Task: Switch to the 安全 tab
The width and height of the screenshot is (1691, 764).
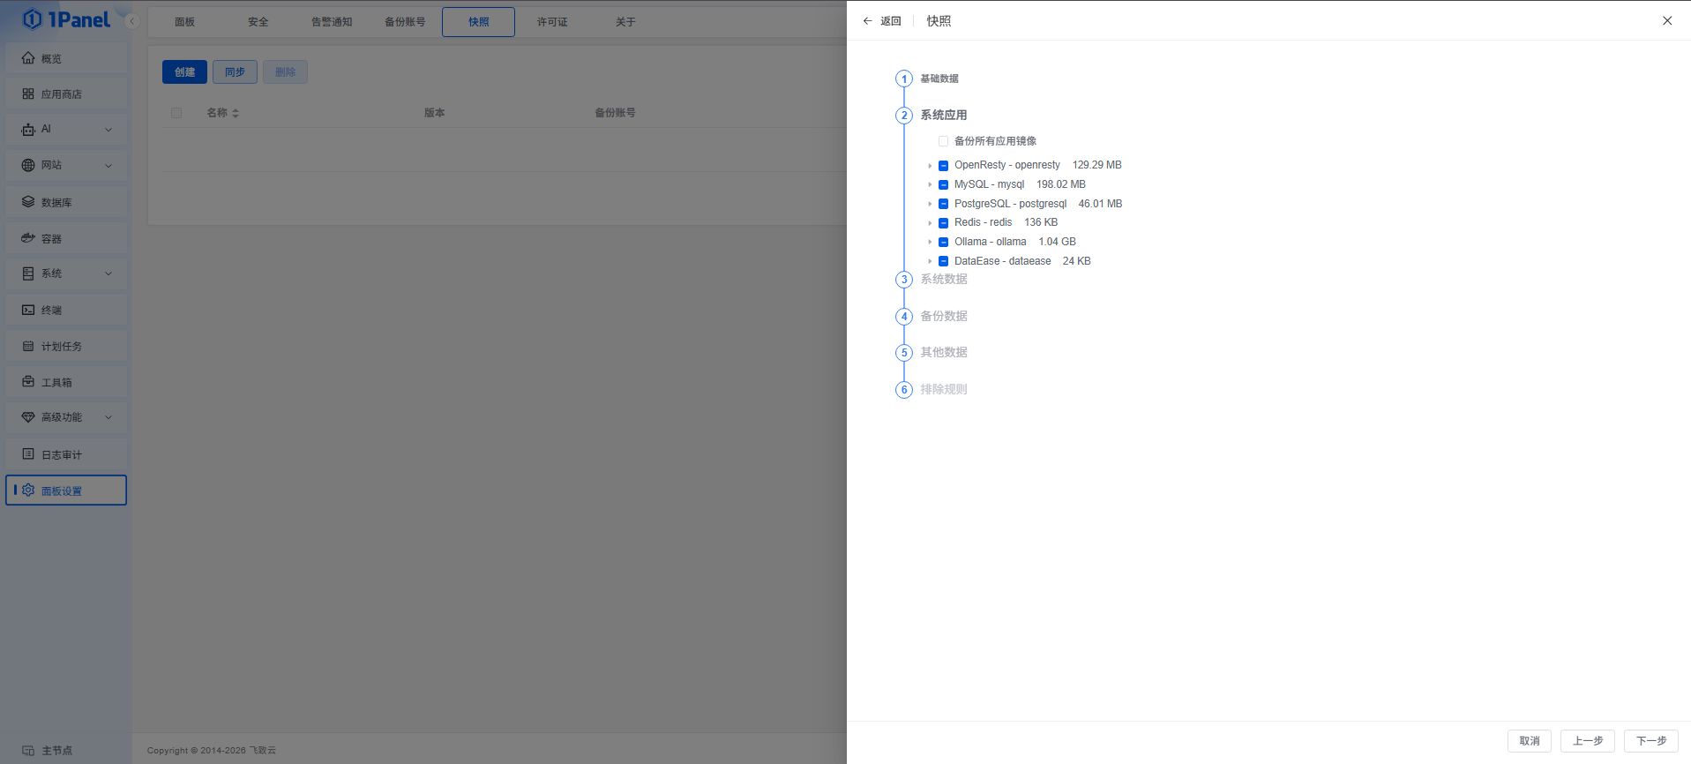Action: (x=258, y=22)
